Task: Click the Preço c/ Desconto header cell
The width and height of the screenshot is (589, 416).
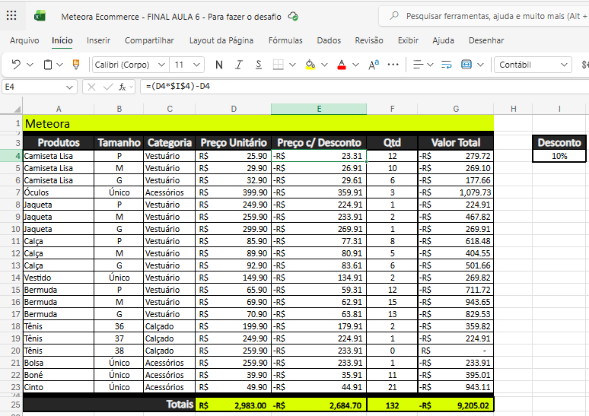Action: point(319,143)
